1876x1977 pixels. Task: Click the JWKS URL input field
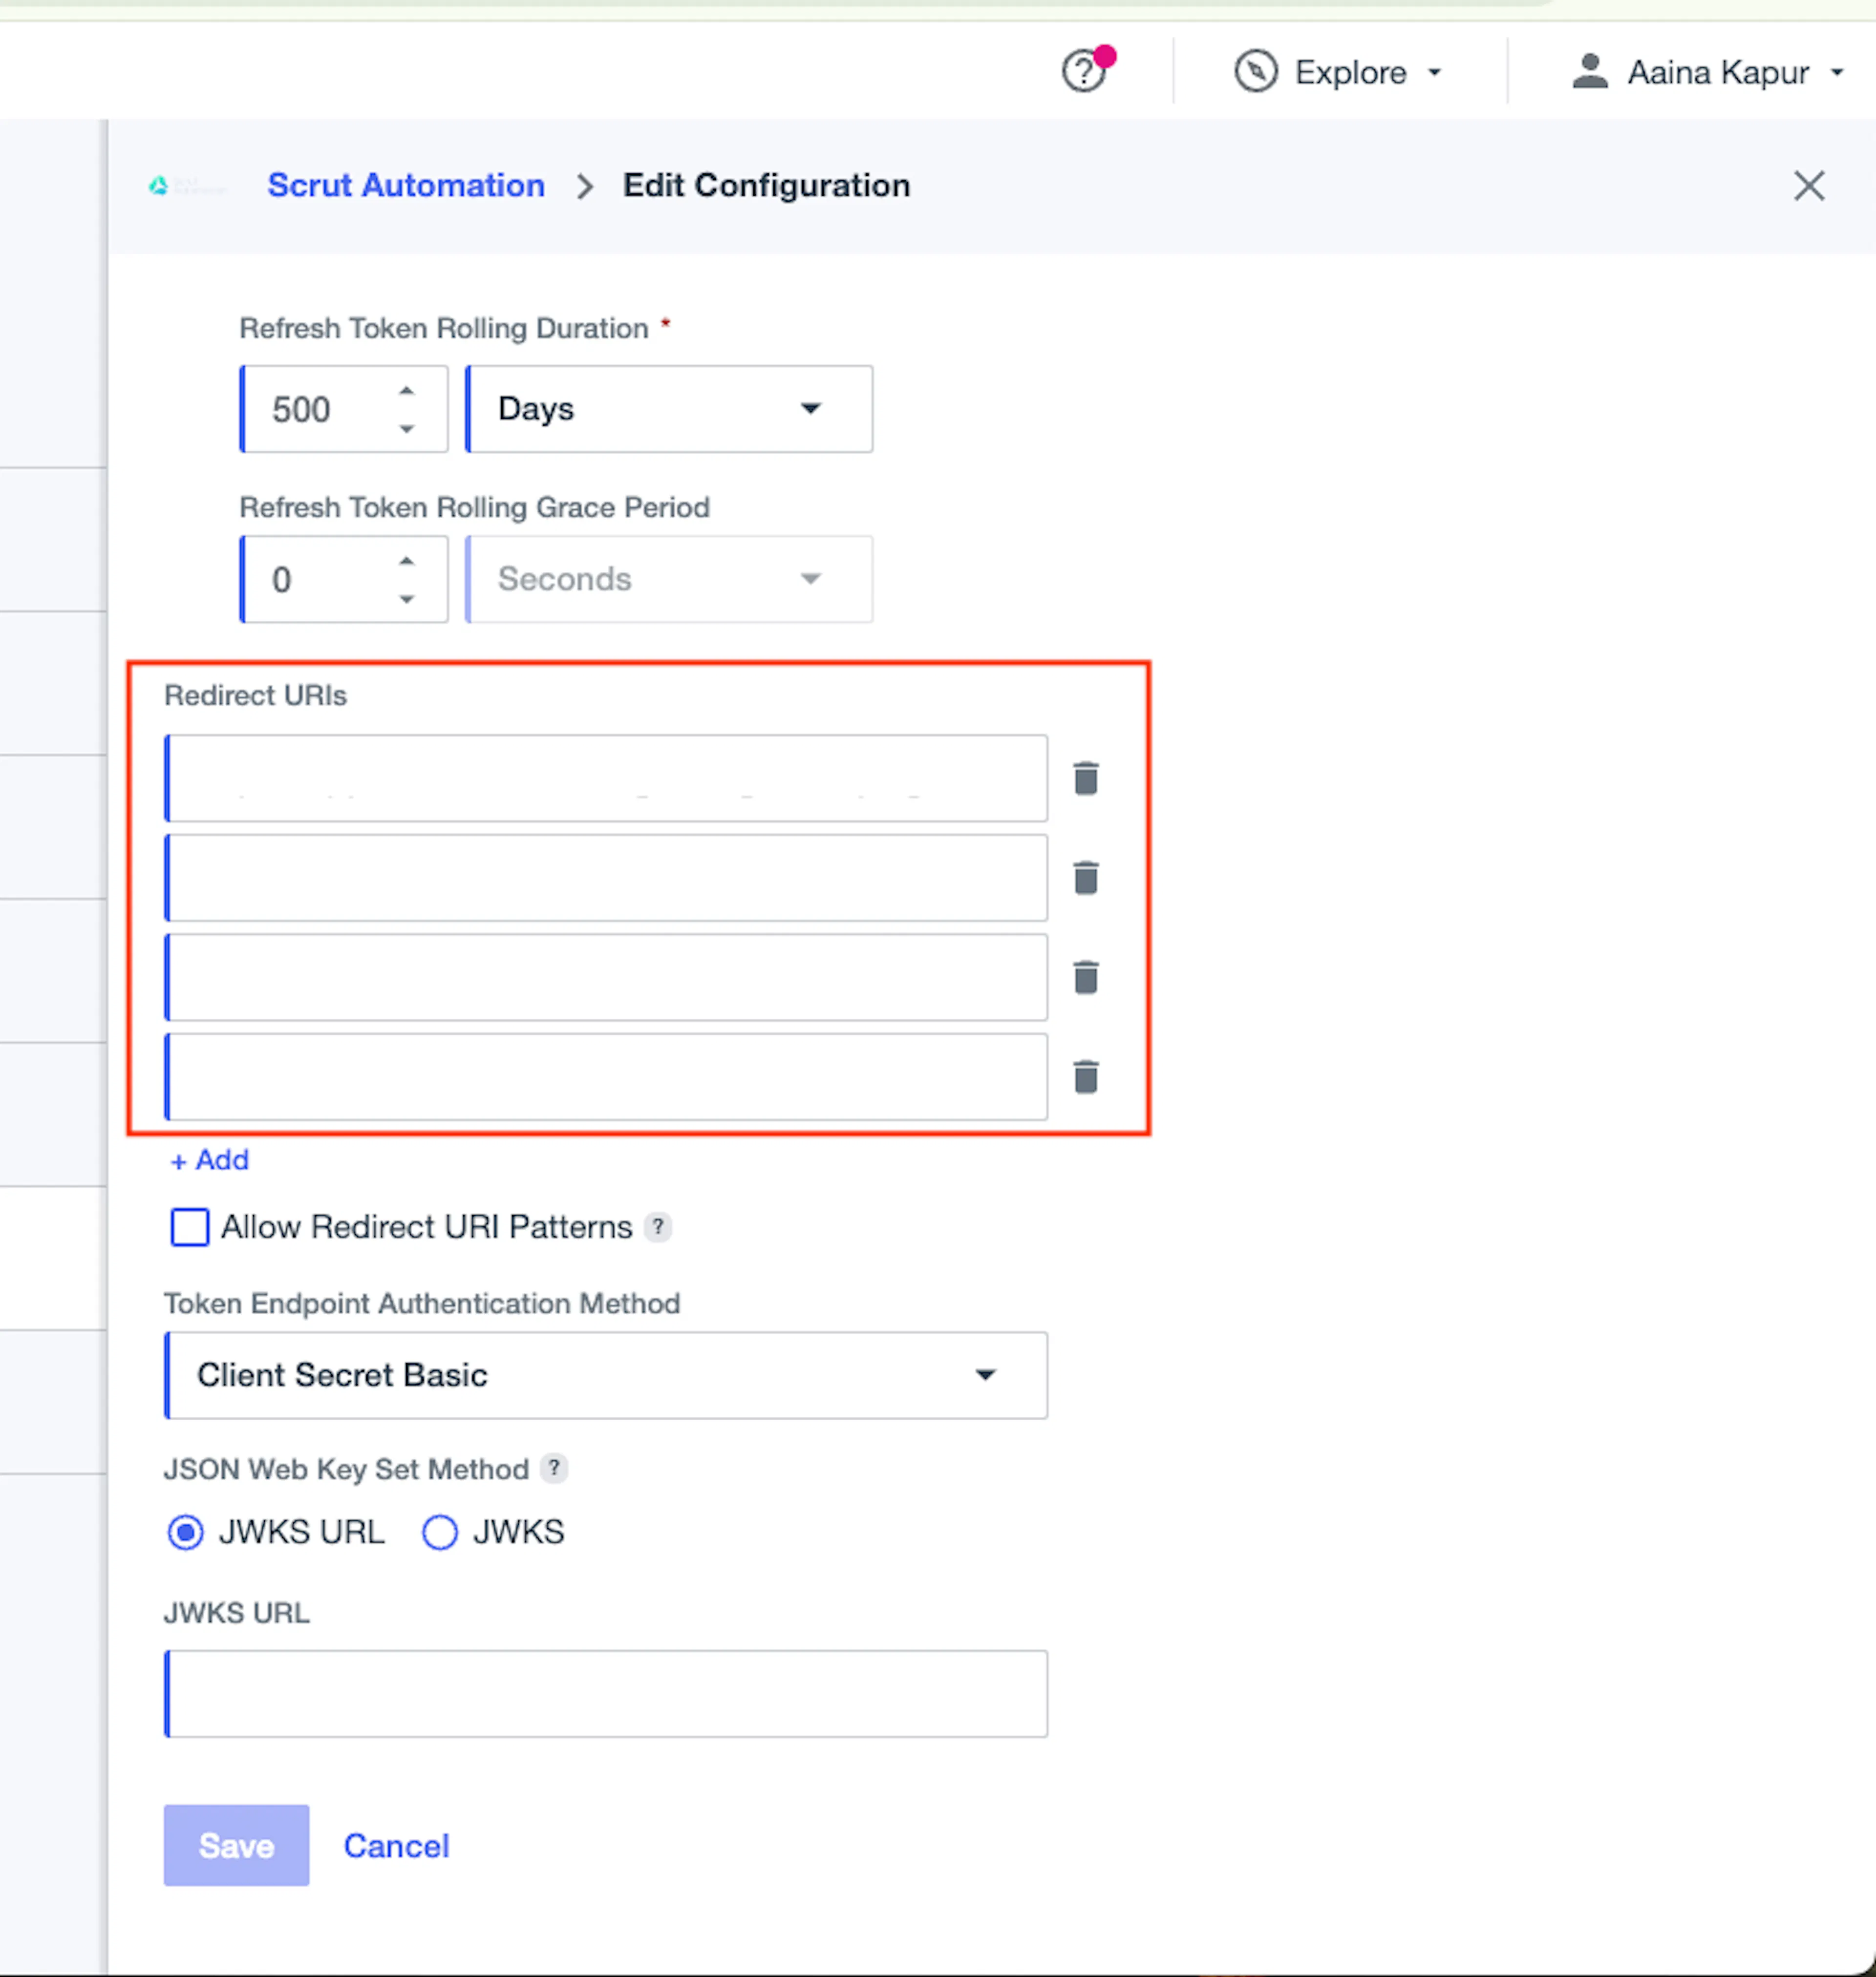(606, 1694)
